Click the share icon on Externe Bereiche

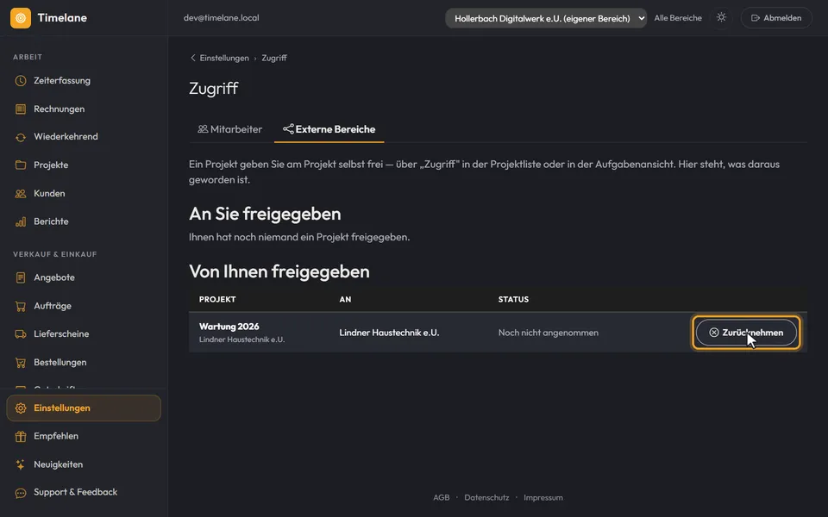tap(288, 129)
